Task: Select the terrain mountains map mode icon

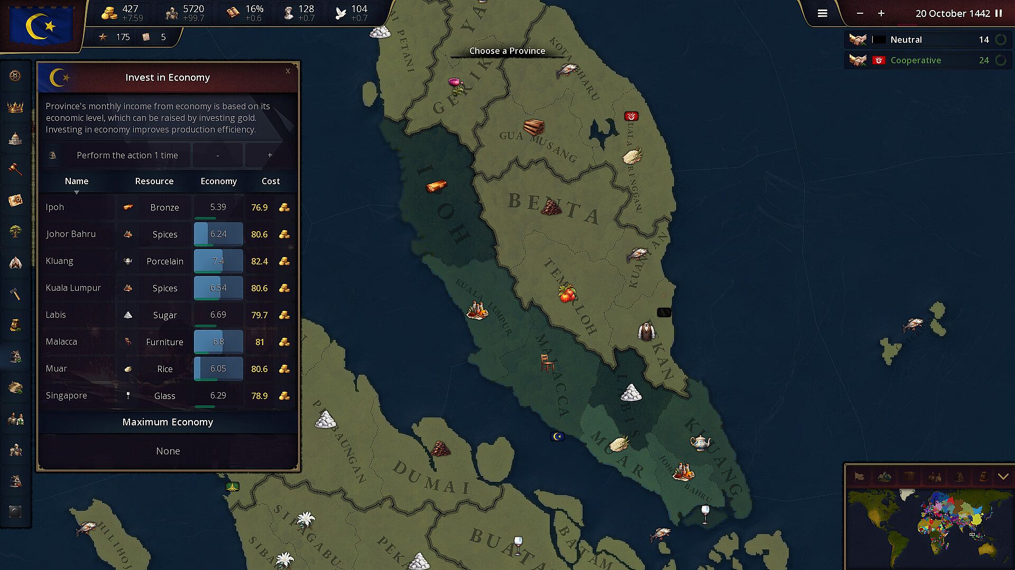Action: click(884, 477)
